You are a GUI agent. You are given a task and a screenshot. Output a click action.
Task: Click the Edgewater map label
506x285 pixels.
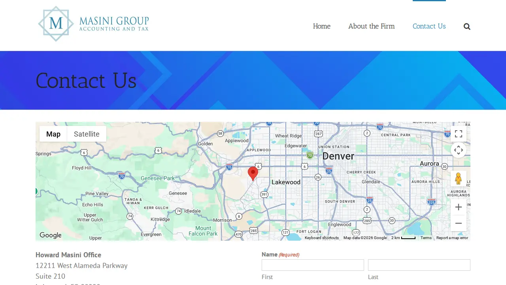pos(296,146)
